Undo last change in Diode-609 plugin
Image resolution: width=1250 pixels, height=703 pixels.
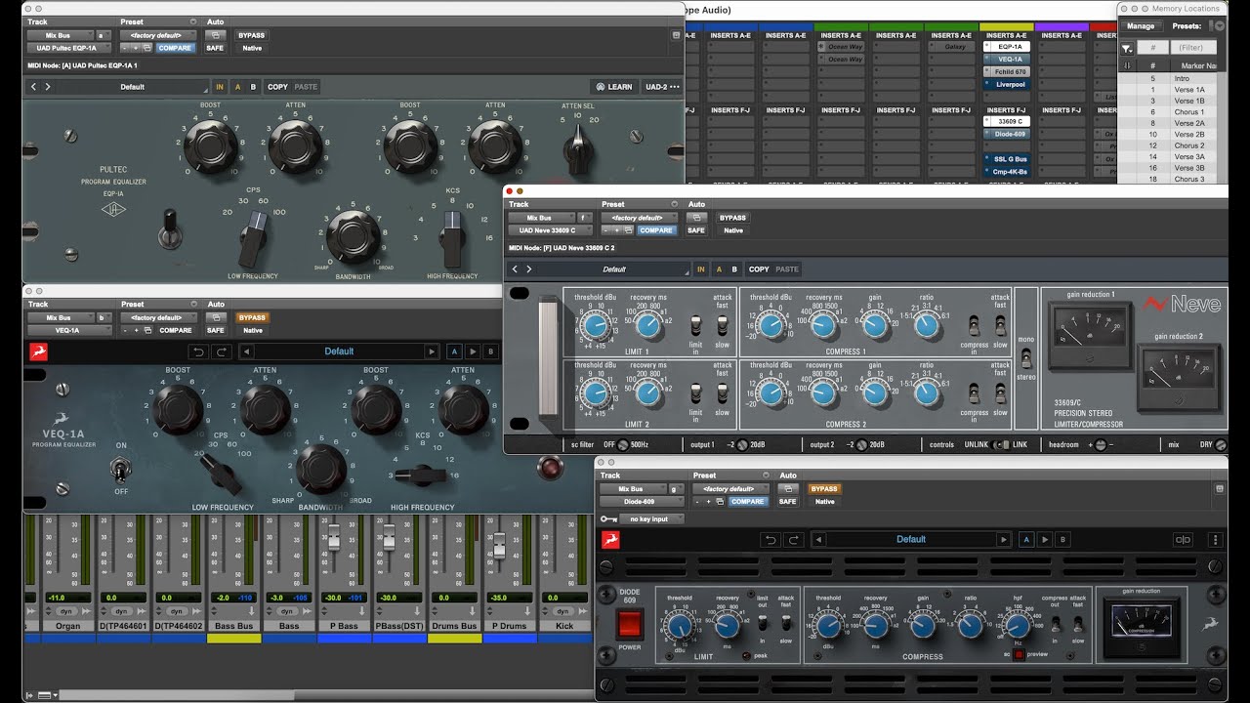click(771, 539)
